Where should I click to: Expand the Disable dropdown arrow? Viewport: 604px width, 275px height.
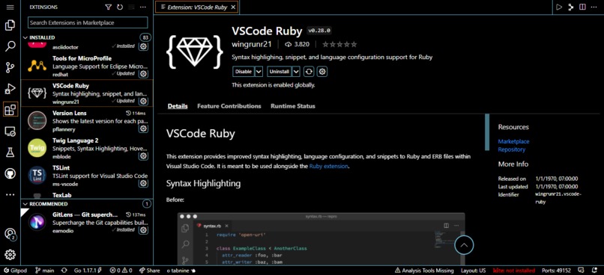tap(259, 72)
